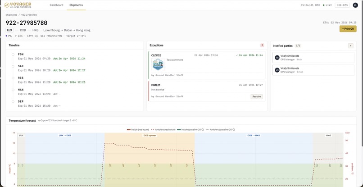Click the VS avatar on the Both card

[277, 58]
